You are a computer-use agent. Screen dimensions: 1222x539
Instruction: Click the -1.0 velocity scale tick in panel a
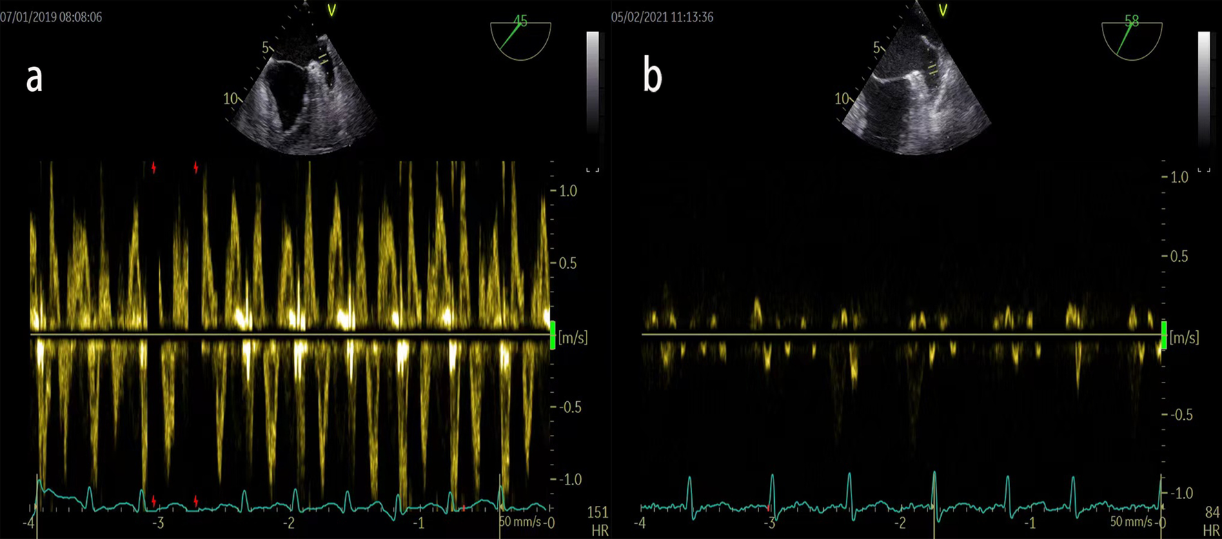pyautogui.click(x=565, y=480)
